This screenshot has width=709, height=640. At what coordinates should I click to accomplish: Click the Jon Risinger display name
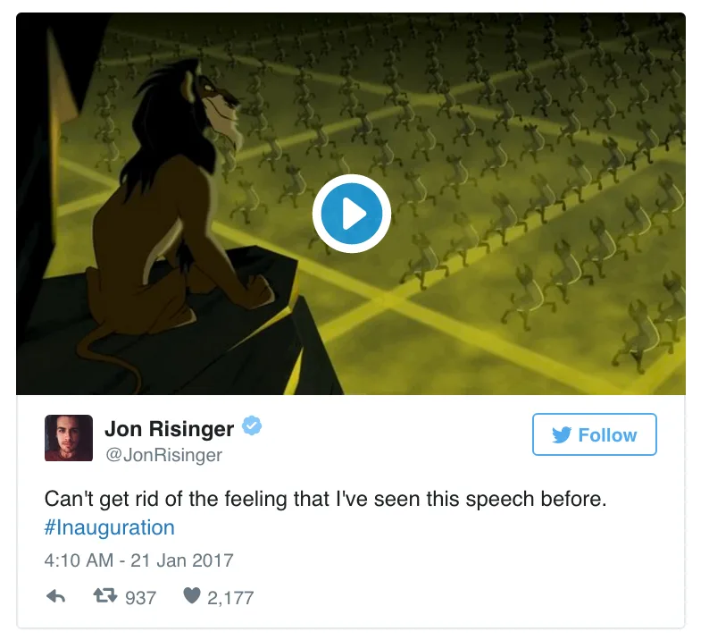[169, 429]
